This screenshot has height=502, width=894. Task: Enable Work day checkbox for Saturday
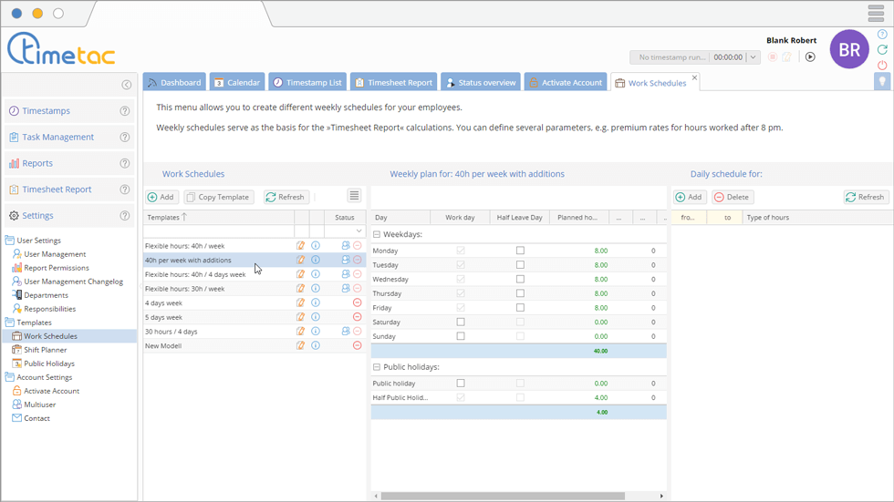[x=461, y=322]
